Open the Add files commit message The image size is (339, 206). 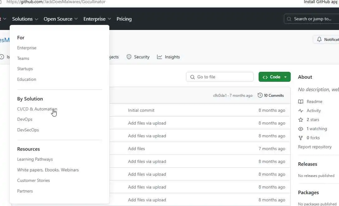pos(136,149)
